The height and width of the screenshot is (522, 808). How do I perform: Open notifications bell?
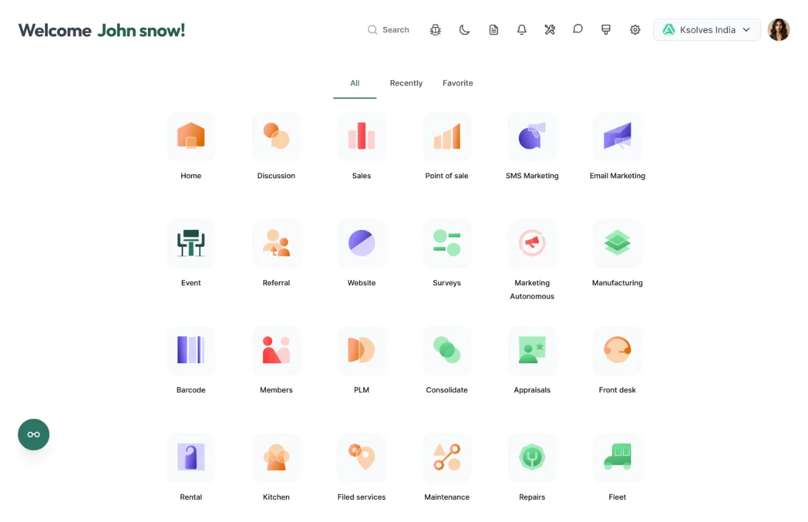tap(522, 30)
